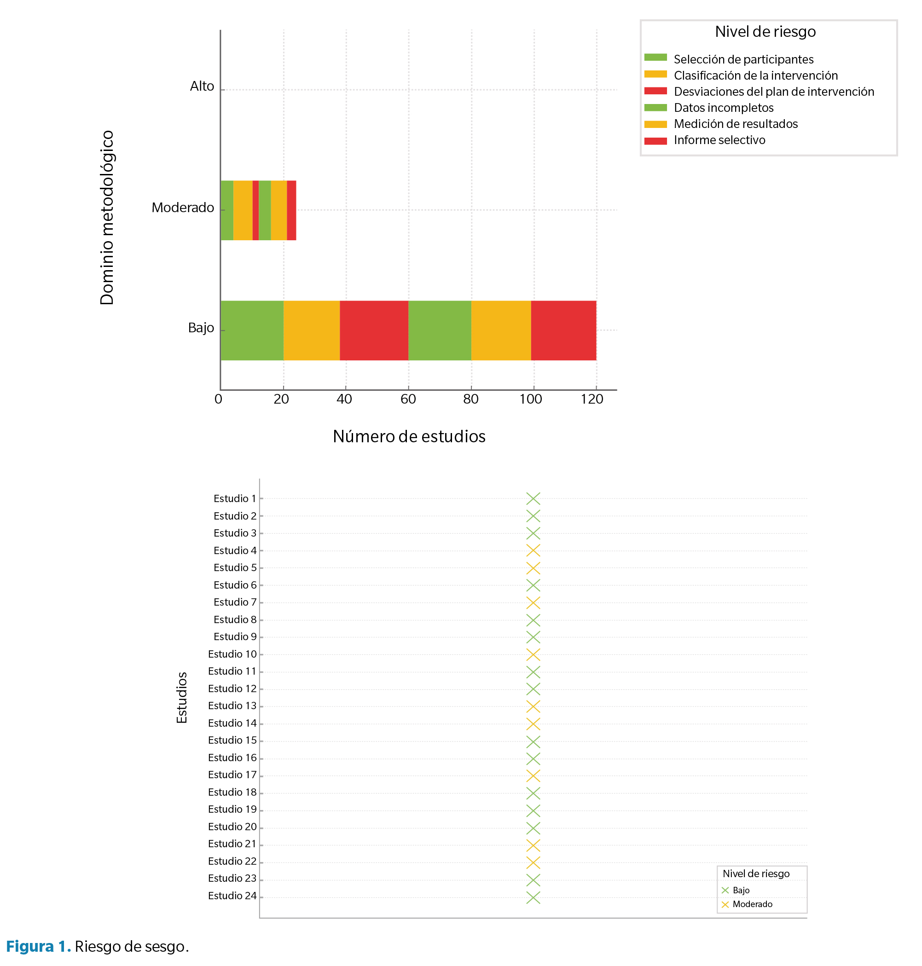Select the Informe selectivo red legend swatch

point(655,141)
